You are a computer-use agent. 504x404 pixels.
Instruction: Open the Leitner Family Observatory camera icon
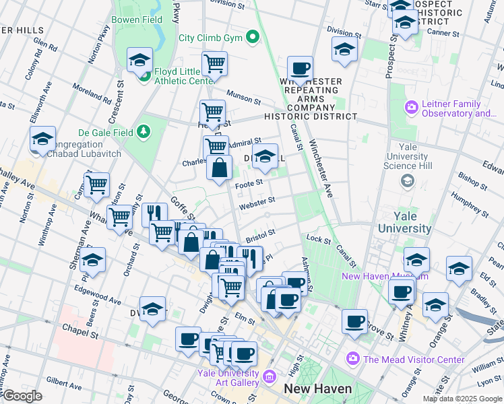pyautogui.click(x=412, y=107)
